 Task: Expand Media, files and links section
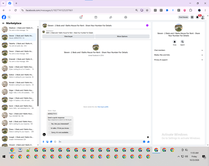pyautogui.click(x=178, y=55)
